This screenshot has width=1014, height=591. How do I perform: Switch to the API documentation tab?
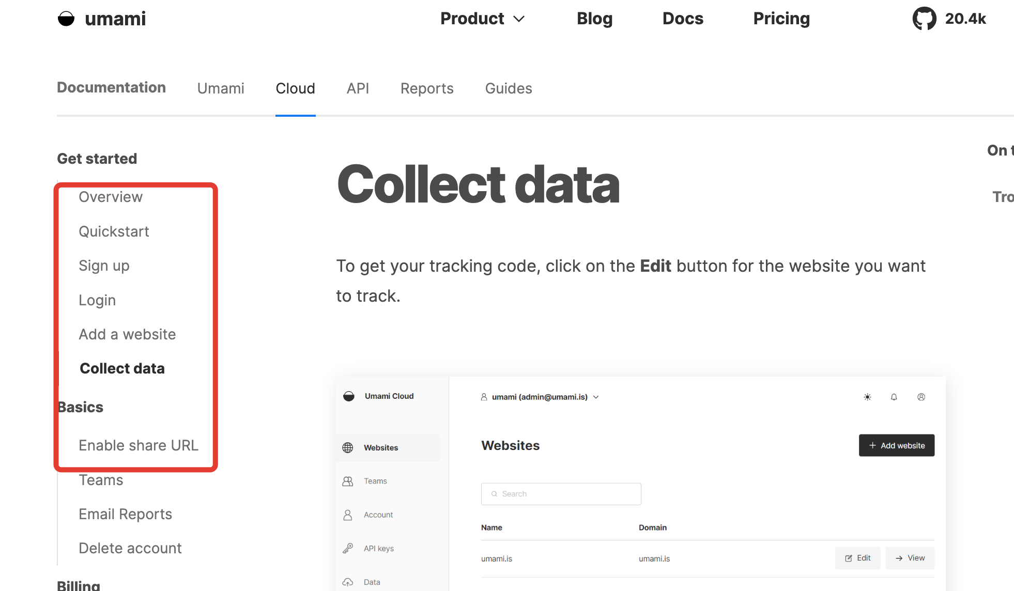click(x=358, y=88)
